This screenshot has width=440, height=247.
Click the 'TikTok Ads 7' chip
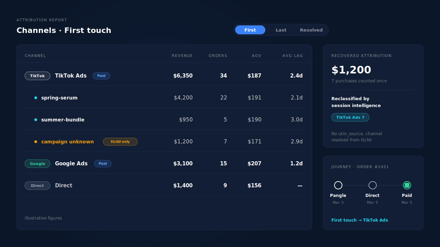[350, 117]
